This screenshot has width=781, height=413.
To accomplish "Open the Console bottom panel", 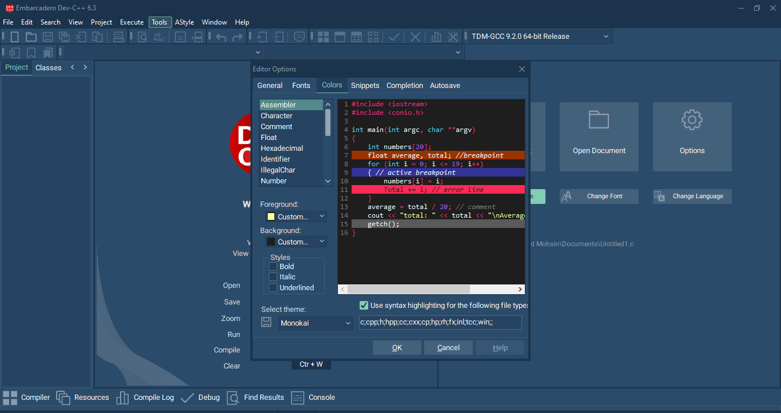I will click(313, 398).
